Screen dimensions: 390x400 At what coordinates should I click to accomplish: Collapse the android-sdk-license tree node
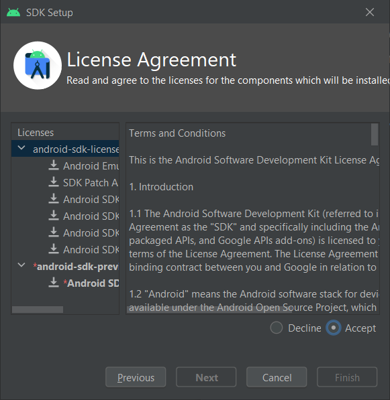[21, 147]
